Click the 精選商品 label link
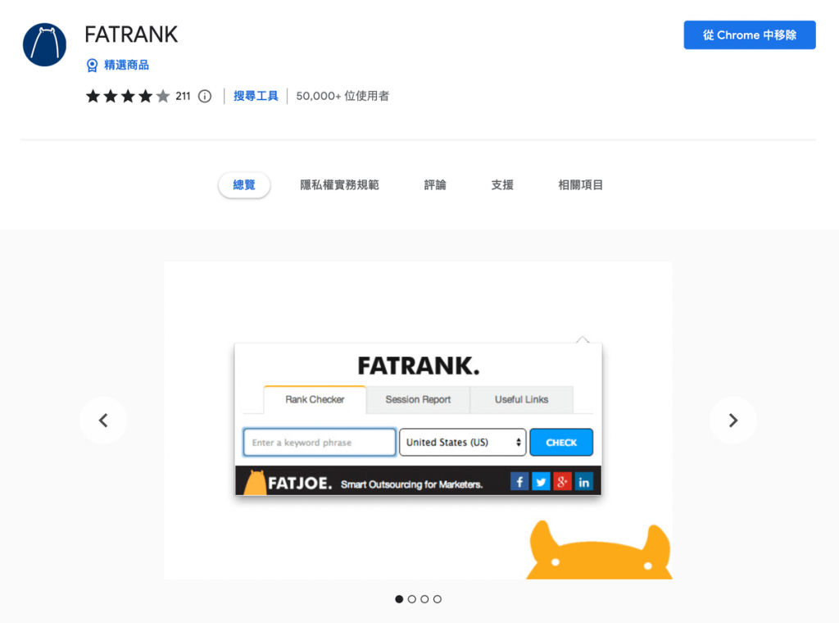 126,66
